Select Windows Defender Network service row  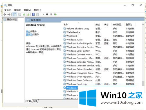coord(99,62)
